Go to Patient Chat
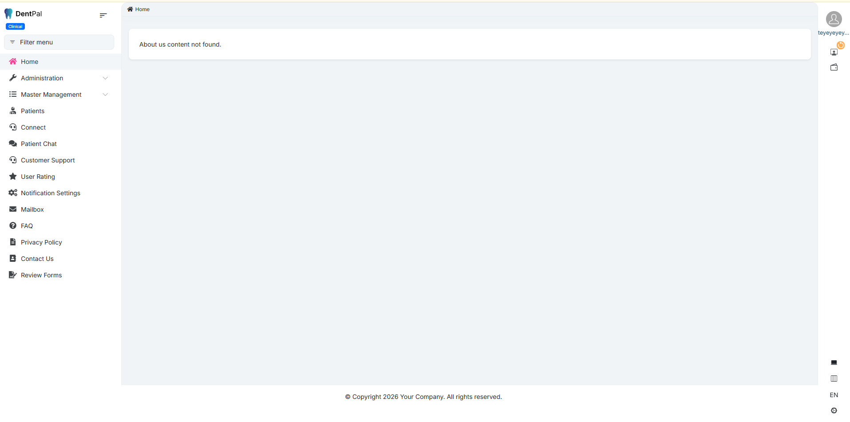 coord(39,144)
